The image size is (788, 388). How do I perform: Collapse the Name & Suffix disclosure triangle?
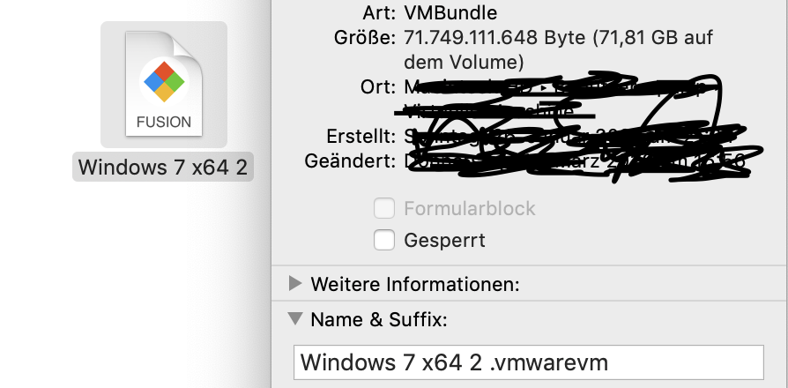click(295, 319)
